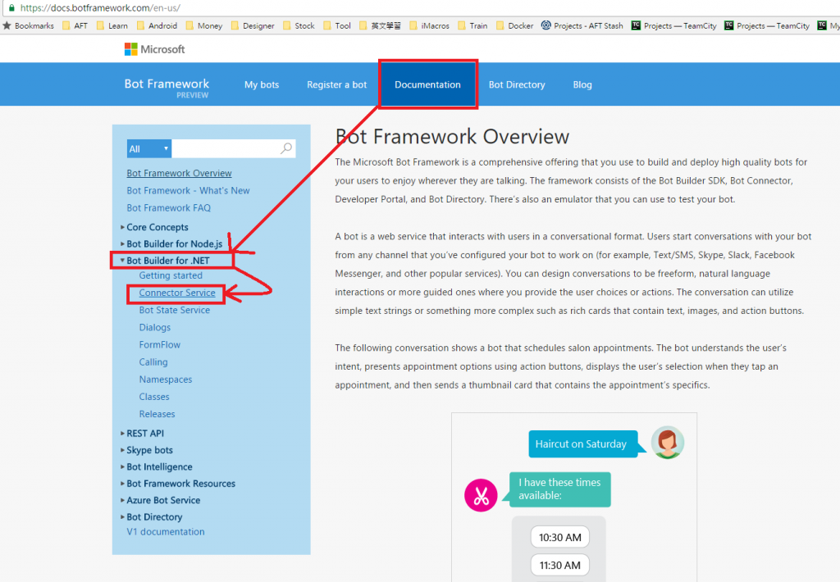Open the Blog tab
Screen dimensions: 840x582
click(x=582, y=84)
